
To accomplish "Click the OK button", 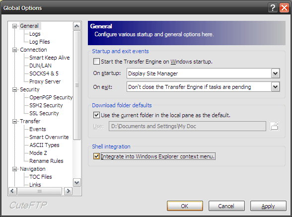I will [x=185, y=206].
